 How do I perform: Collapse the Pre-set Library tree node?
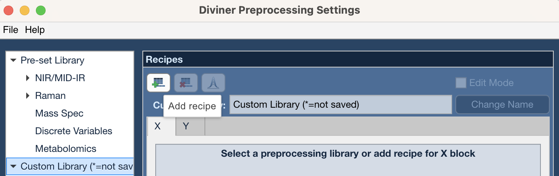point(13,60)
